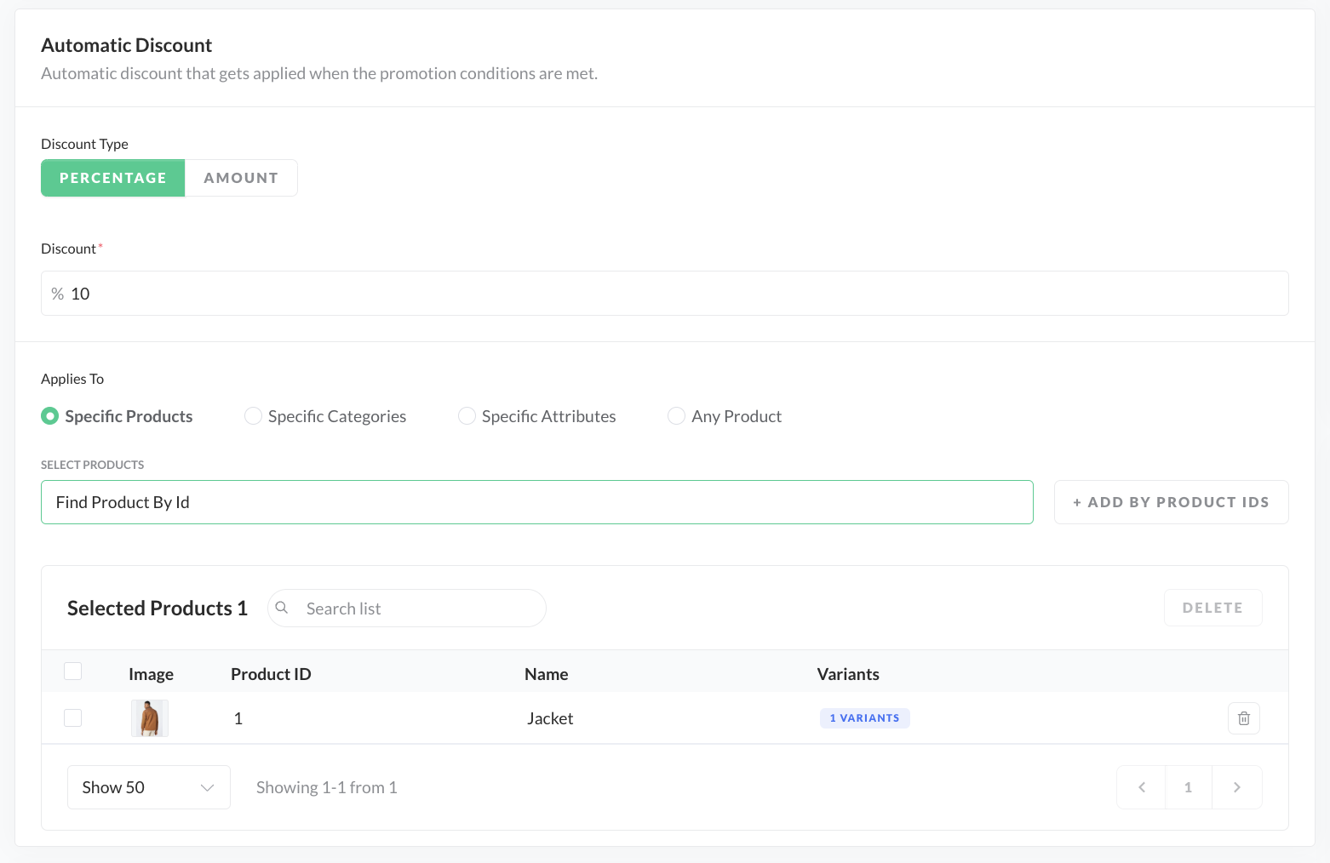Click the 1 Variants badge
The width and height of the screenshot is (1330, 863).
click(x=864, y=718)
